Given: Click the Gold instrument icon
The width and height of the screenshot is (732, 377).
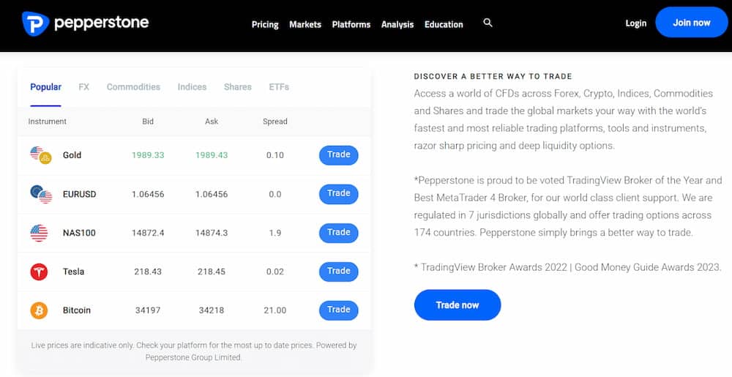Looking at the screenshot, I should [40, 155].
